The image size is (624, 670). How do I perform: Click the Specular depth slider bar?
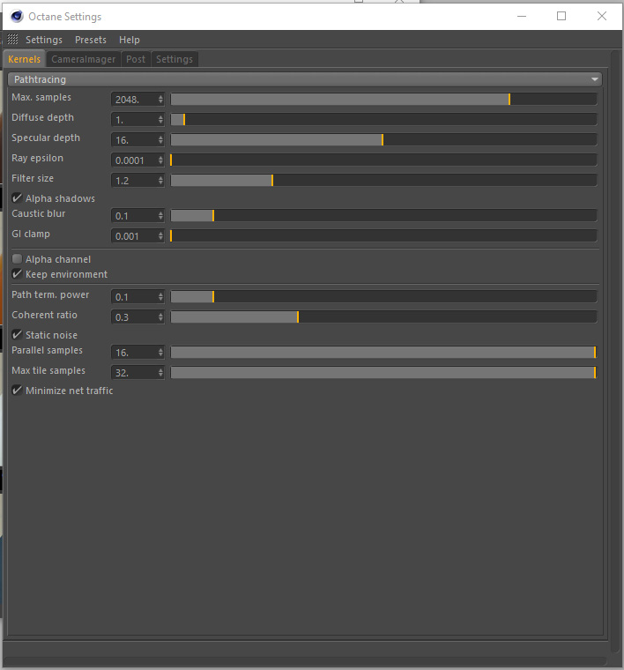[x=383, y=139]
